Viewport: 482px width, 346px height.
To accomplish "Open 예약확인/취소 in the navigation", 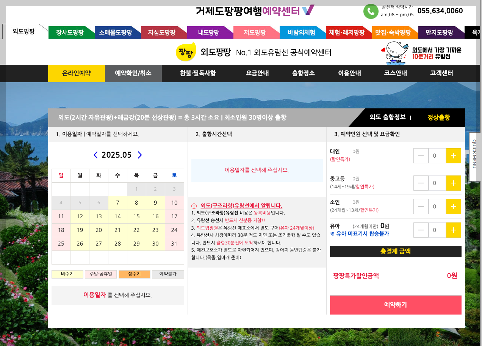I will point(133,74).
